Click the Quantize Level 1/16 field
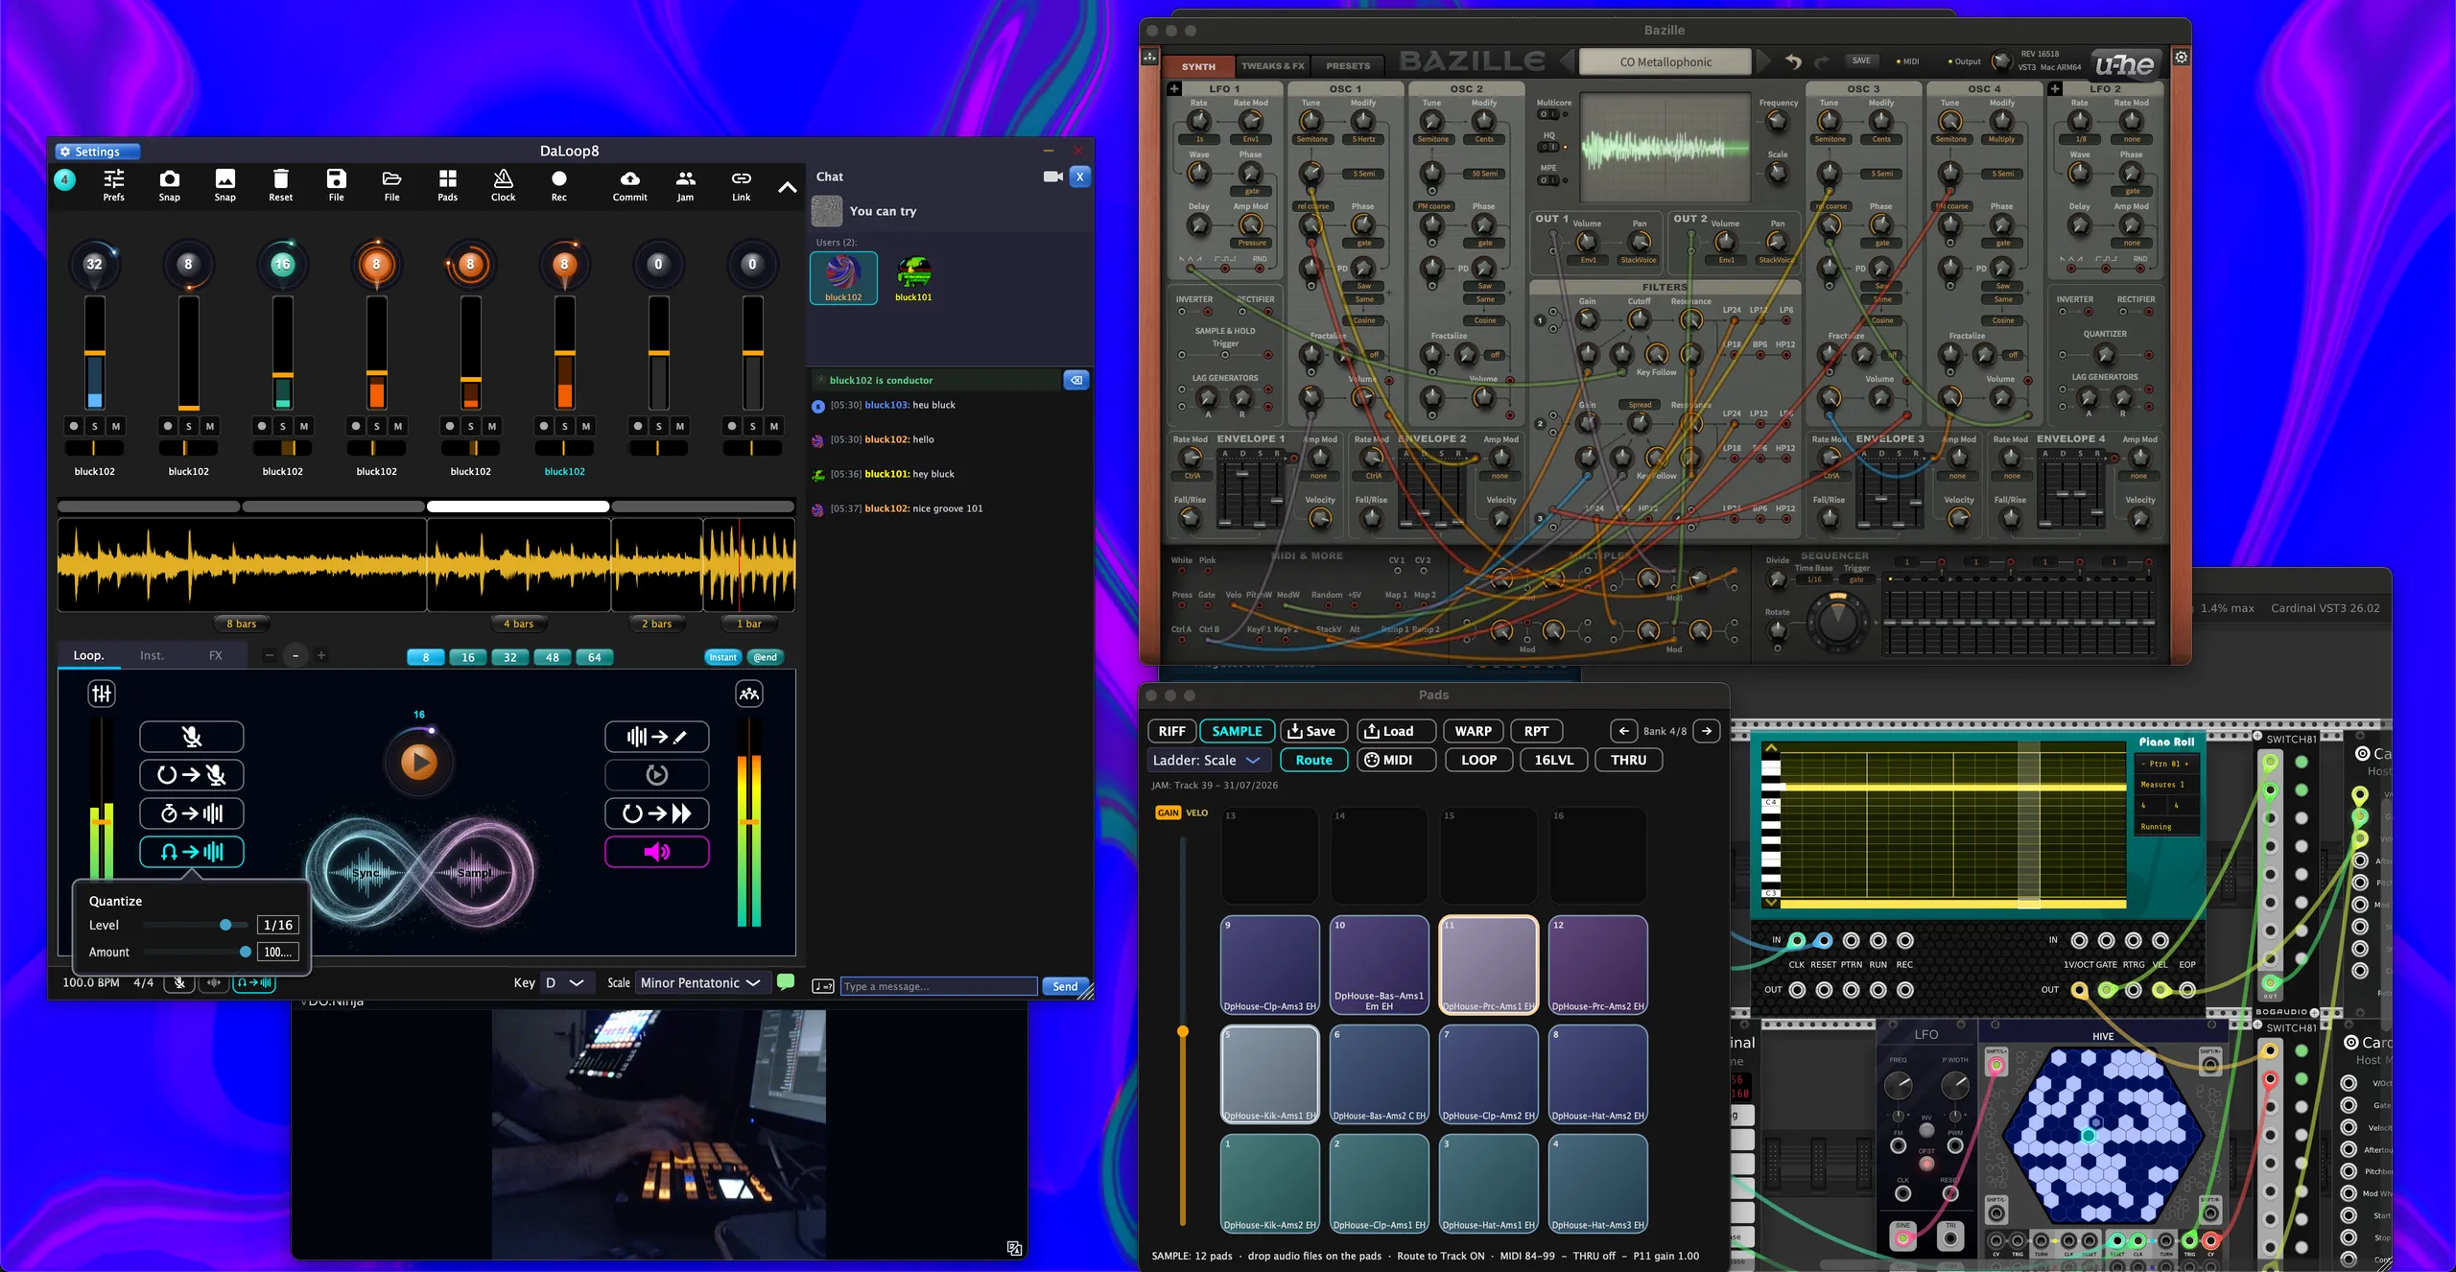This screenshot has width=2456, height=1272. [x=278, y=925]
